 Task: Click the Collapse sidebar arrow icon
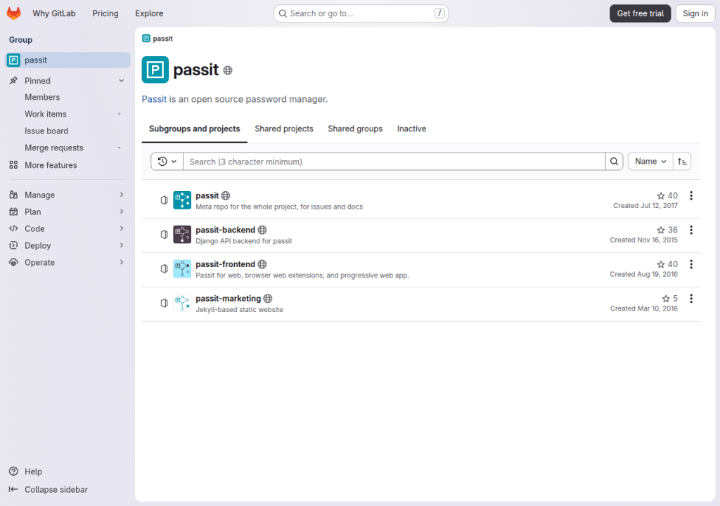click(x=14, y=489)
